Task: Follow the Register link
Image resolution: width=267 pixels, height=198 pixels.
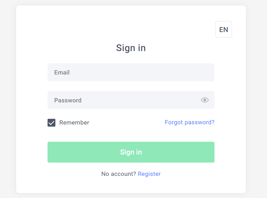Action: pyautogui.click(x=149, y=174)
